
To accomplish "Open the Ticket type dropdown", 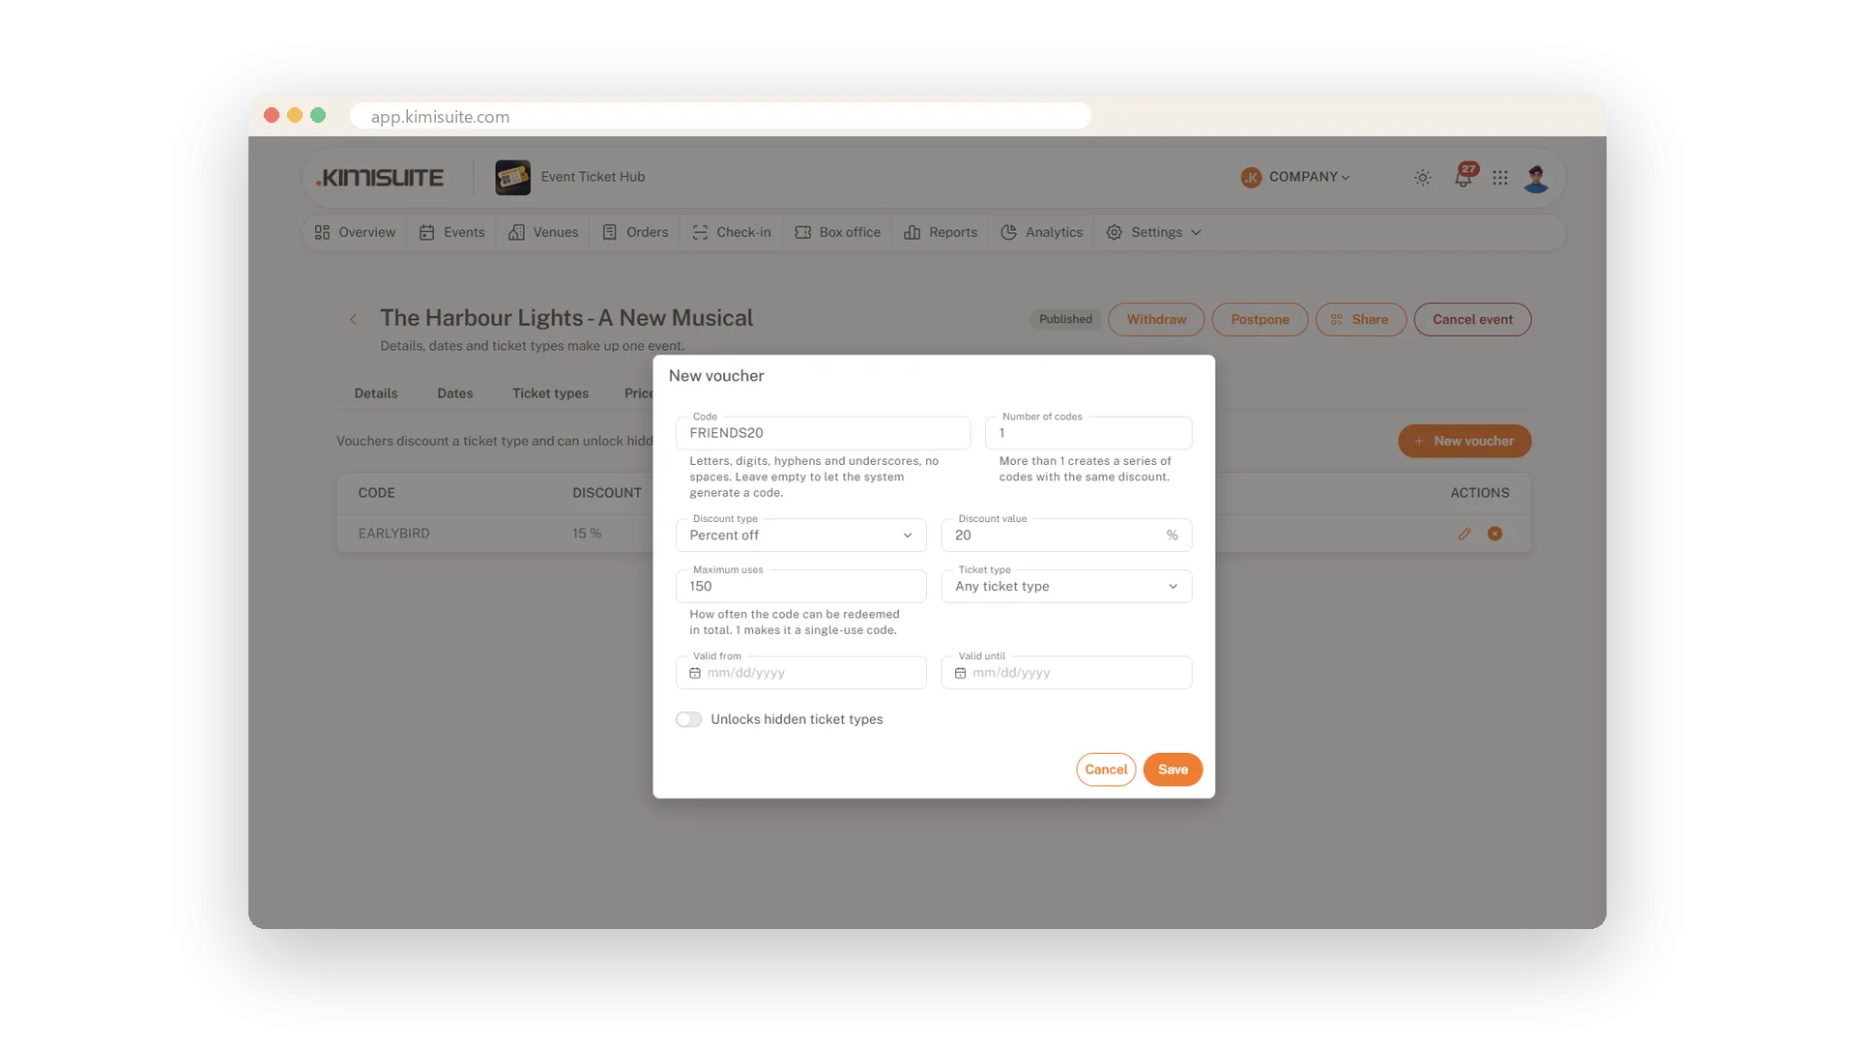I will tap(1066, 587).
